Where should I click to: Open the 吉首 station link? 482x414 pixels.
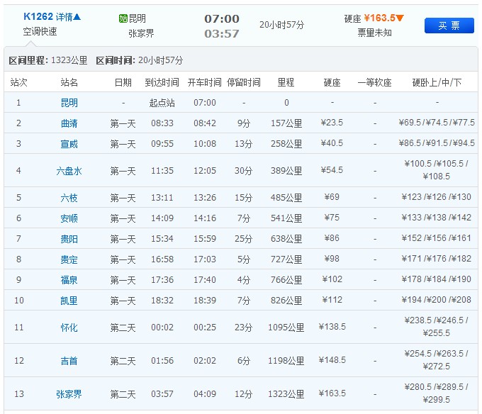[x=69, y=361]
